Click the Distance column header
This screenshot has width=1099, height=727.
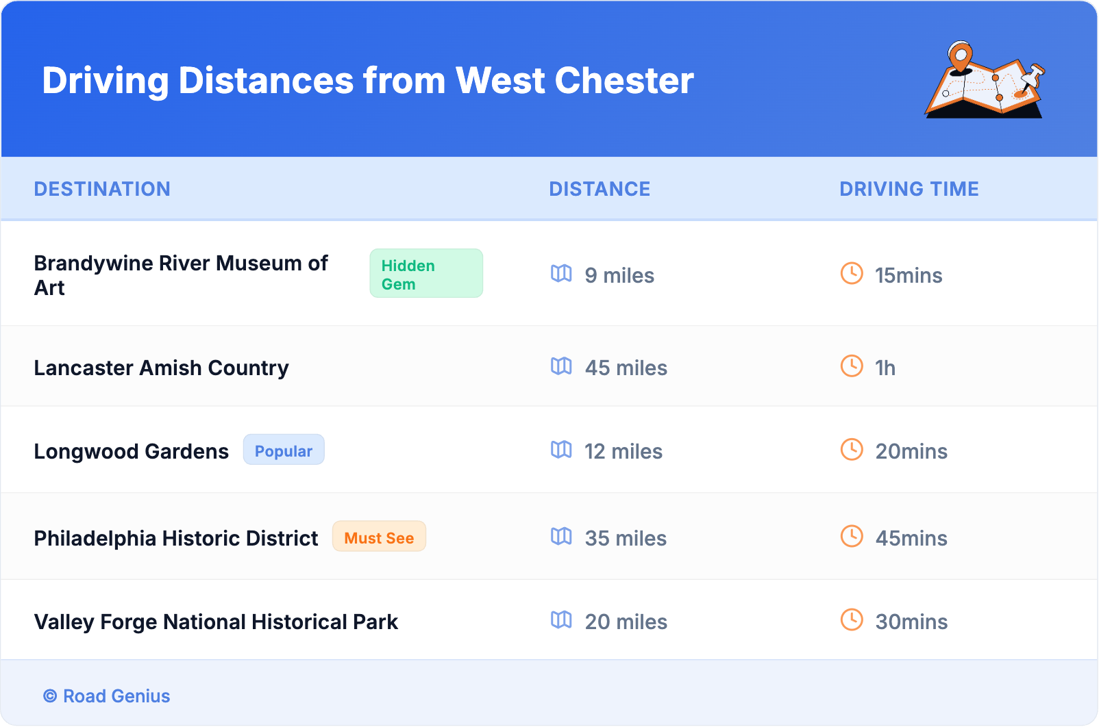pyautogui.click(x=600, y=189)
